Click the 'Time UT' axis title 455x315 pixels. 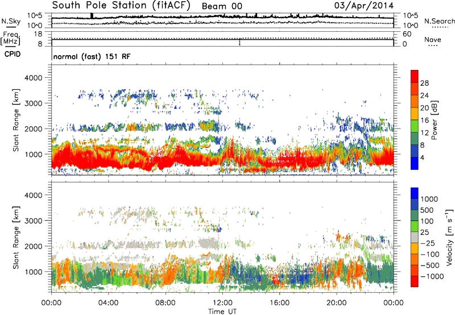tap(222, 312)
